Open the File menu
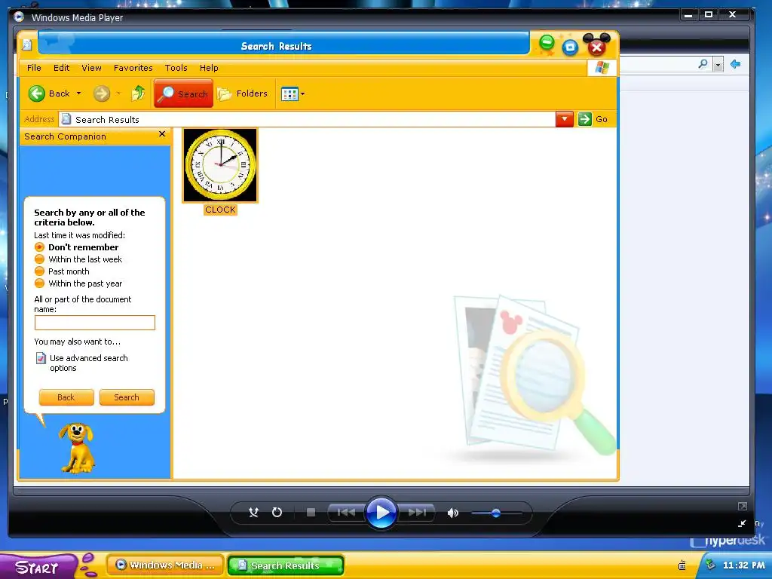Viewport: 772px width, 579px height. (x=34, y=68)
